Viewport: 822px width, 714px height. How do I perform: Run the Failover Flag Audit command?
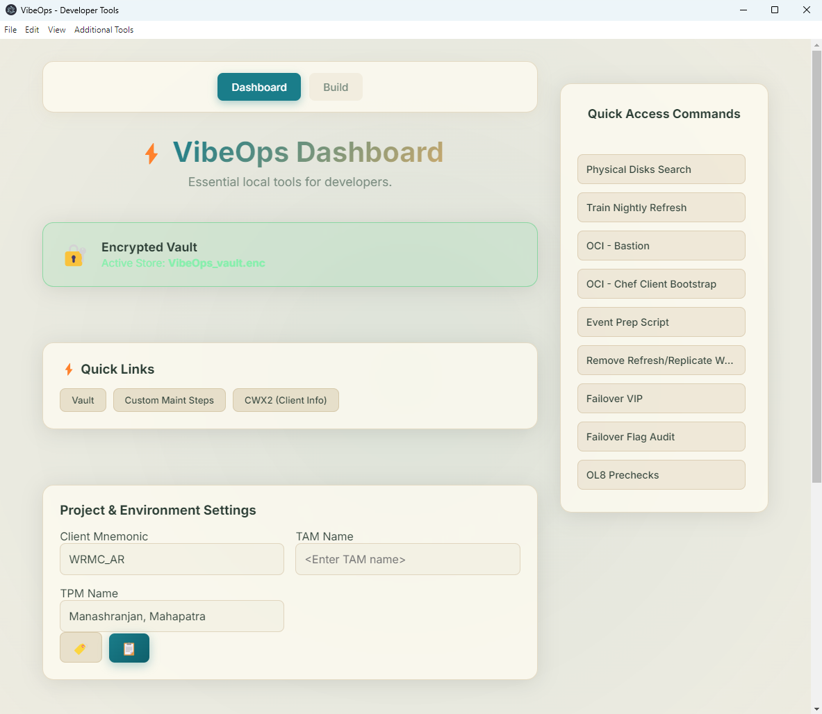660,436
